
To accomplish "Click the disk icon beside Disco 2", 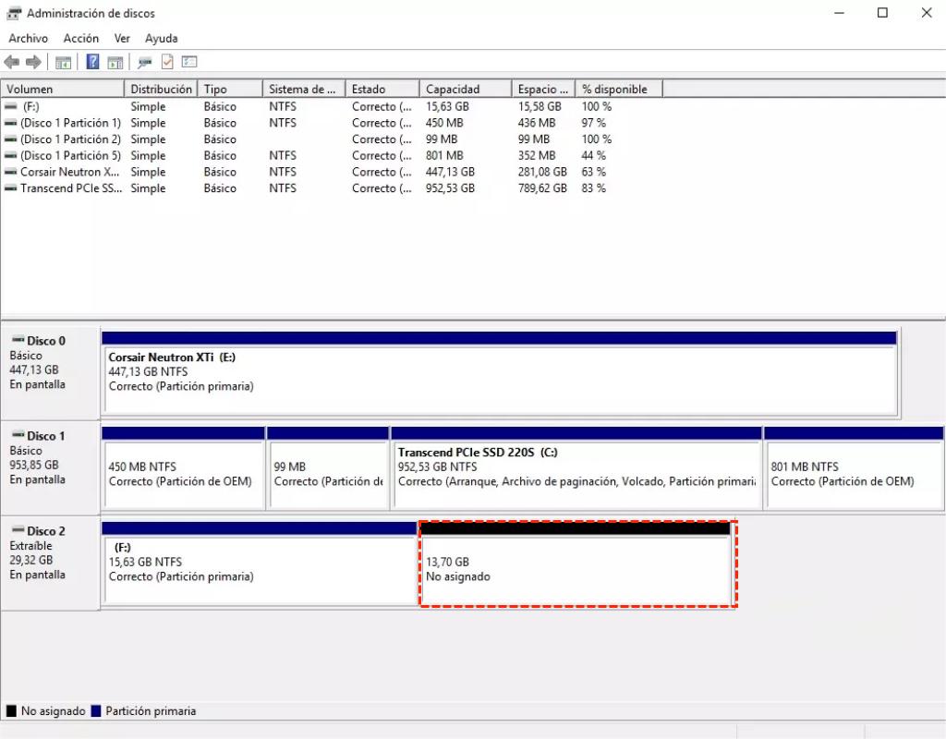I will pos(18,531).
